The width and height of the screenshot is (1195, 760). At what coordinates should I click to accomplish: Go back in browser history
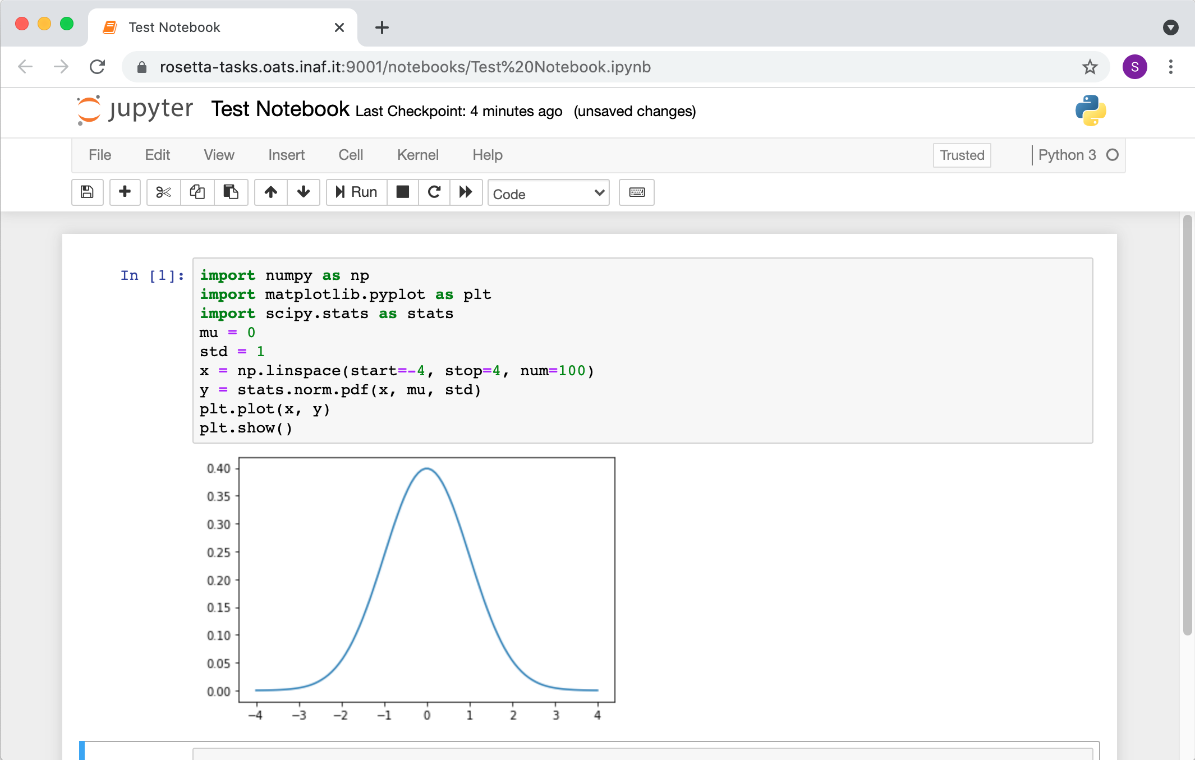tap(25, 67)
